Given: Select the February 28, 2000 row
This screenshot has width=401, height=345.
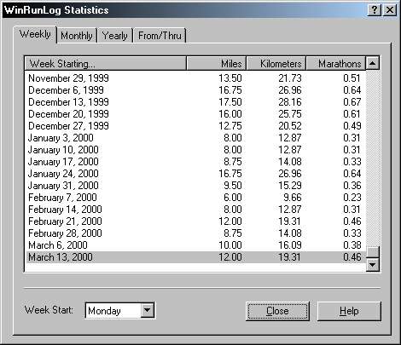Looking at the screenshot, I should coord(195,233).
